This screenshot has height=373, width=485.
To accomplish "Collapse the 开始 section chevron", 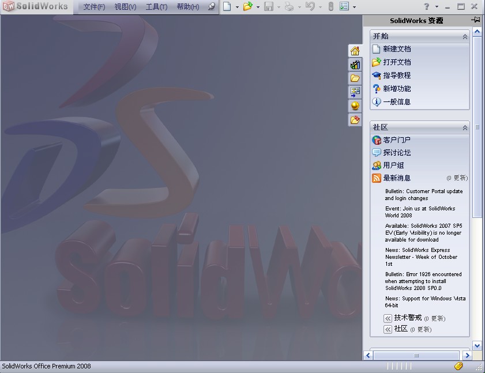I will pos(465,37).
